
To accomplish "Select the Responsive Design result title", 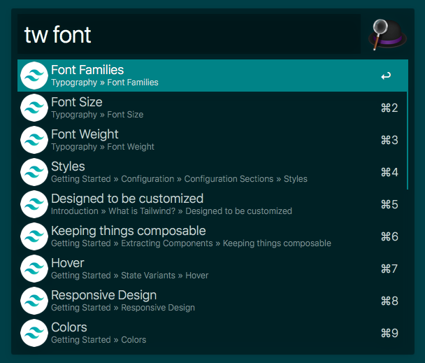I will click(x=104, y=295).
